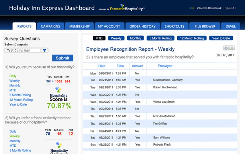
Task: Go to the File Brower tab
Action: point(205,26)
